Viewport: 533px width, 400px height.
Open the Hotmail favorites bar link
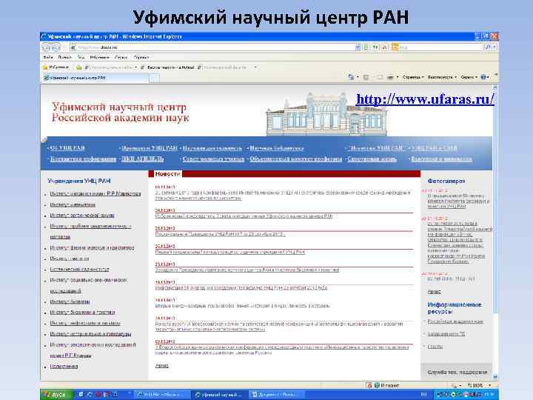(167, 67)
